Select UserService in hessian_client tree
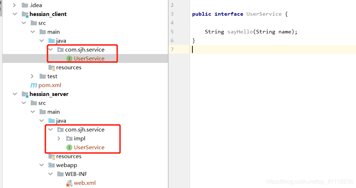356x188 pixels. [89, 59]
